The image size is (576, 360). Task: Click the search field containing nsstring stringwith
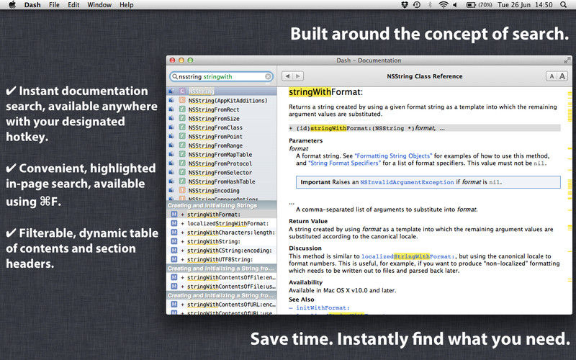coord(222,76)
